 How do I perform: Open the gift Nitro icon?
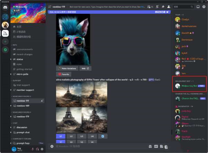coord(150,146)
